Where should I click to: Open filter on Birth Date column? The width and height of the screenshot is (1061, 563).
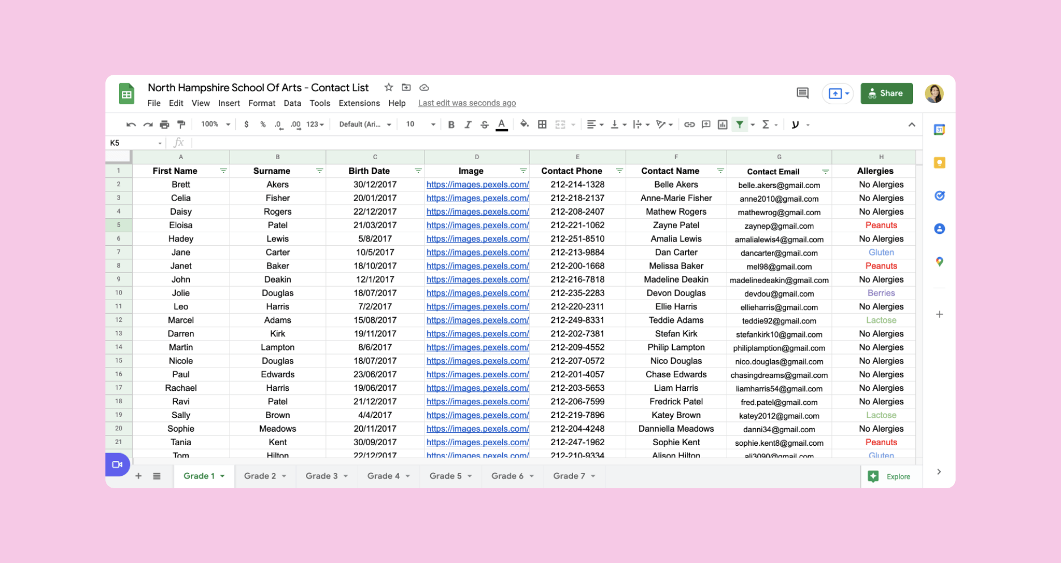418,171
